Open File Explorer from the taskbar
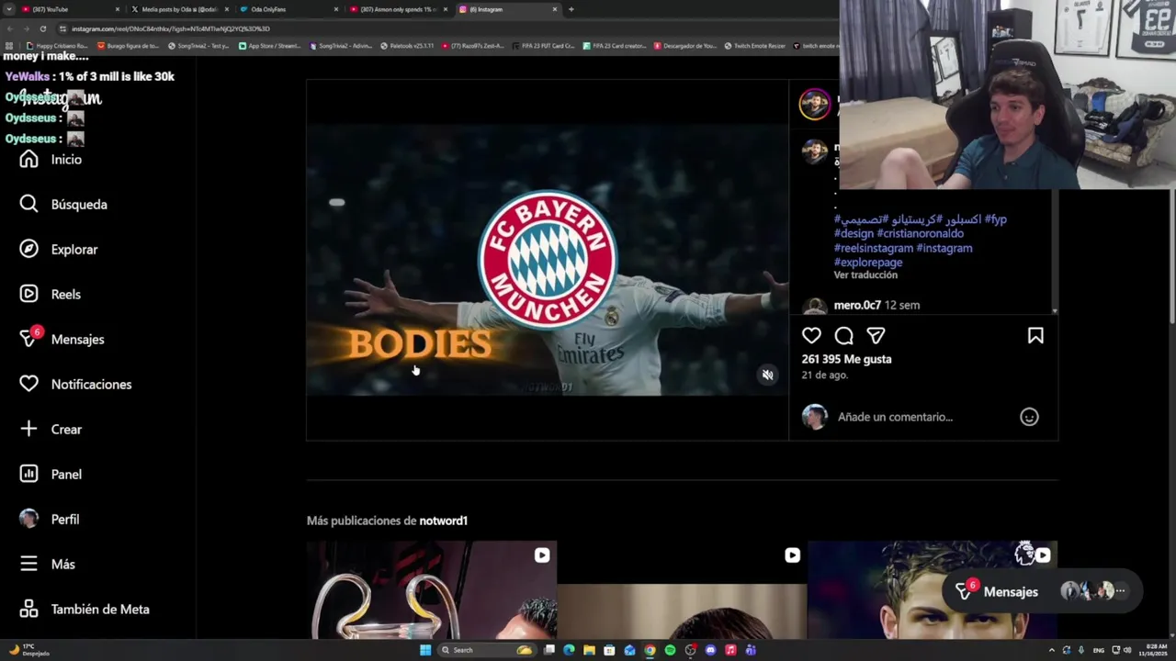 tap(589, 650)
